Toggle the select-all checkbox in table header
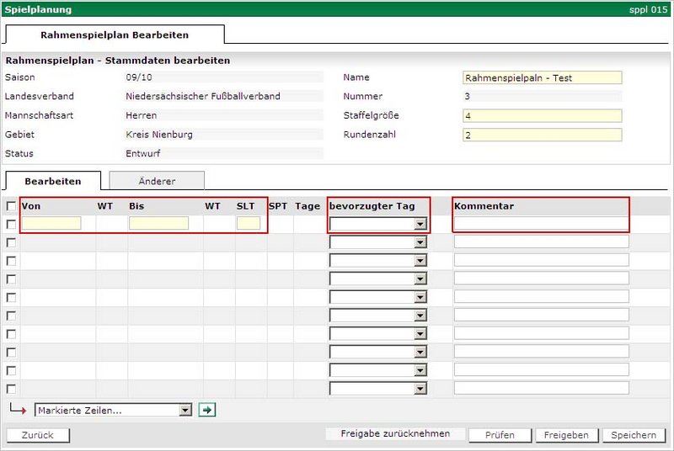674x451 pixels. tap(11, 206)
